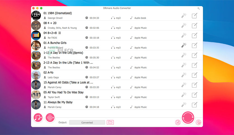Select the track title 01 1984 (Dramatized)
The height and width of the screenshot is (135, 234).
tap(58, 13)
